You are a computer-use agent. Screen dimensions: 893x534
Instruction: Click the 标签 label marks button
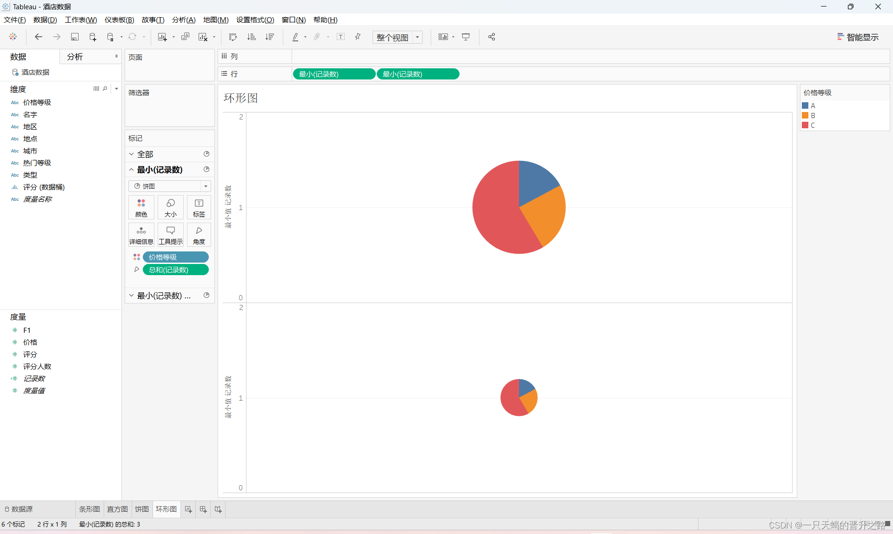199,208
